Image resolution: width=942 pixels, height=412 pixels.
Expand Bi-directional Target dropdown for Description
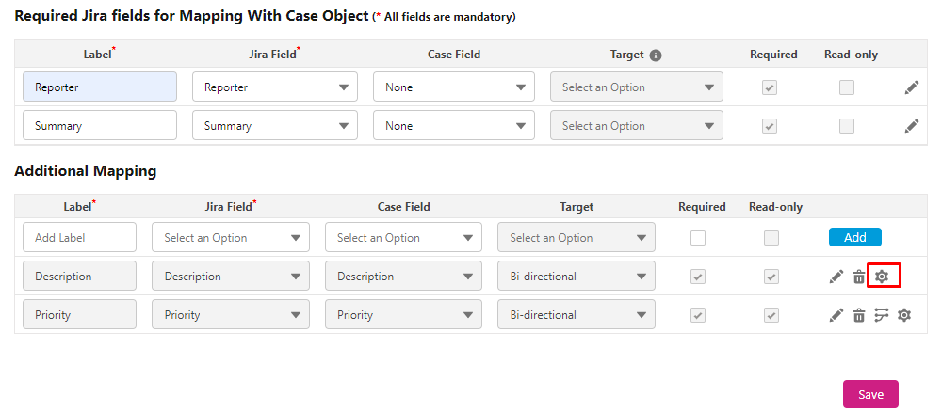(x=577, y=276)
